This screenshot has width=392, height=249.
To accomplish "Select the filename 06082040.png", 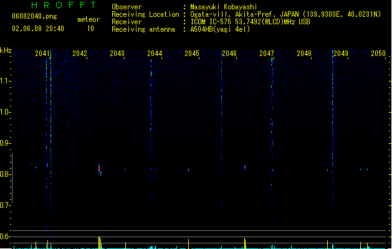I will point(34,17).
